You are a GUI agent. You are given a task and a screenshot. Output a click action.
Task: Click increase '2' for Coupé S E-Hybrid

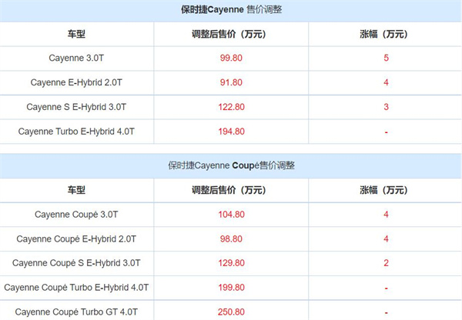click(386, 263)
